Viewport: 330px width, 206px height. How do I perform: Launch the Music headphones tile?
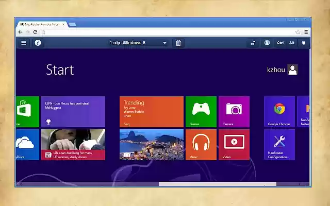201,145
